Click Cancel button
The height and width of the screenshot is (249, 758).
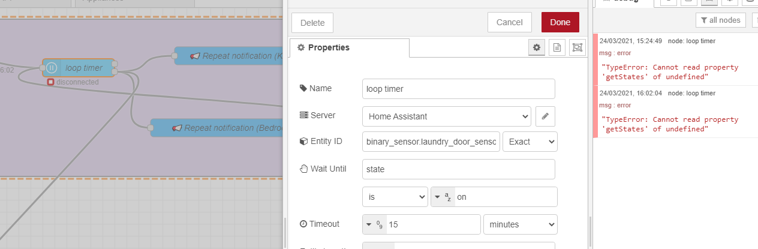[510, 22]
